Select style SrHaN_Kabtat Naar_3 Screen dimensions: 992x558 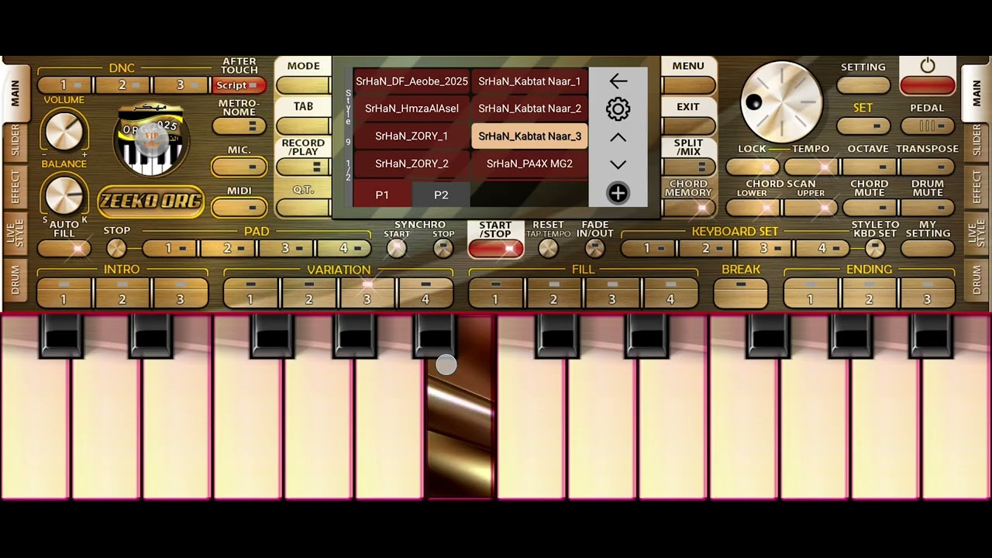click(529, 136)
